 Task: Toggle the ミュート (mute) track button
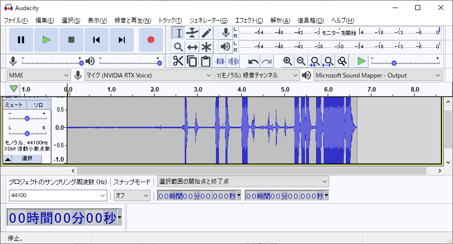(x=15, y=105)
